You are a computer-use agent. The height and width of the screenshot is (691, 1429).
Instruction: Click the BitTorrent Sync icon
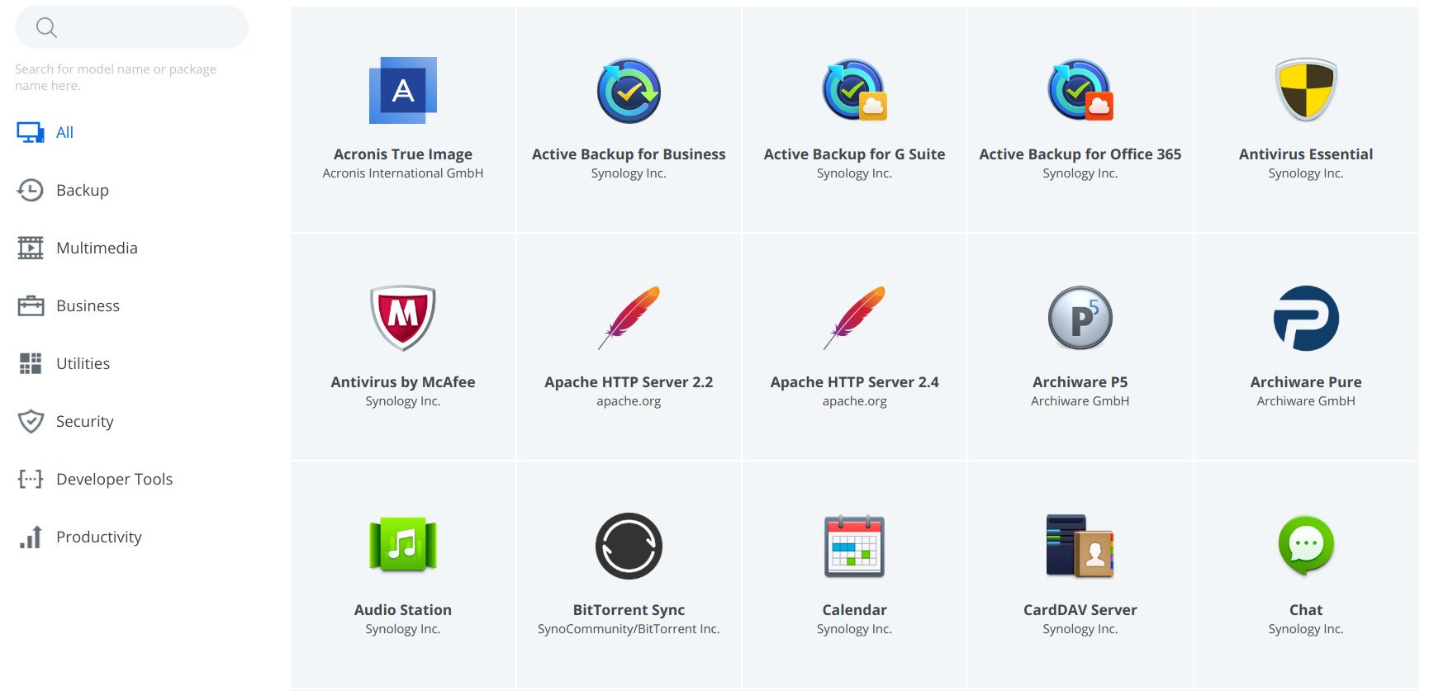point(629,546)
